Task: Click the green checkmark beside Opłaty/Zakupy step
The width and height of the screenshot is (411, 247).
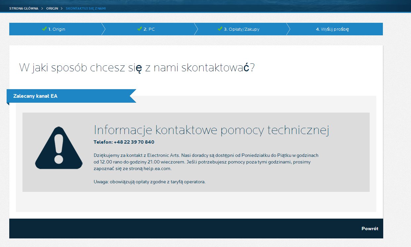Action: click(x=220, y=29)
